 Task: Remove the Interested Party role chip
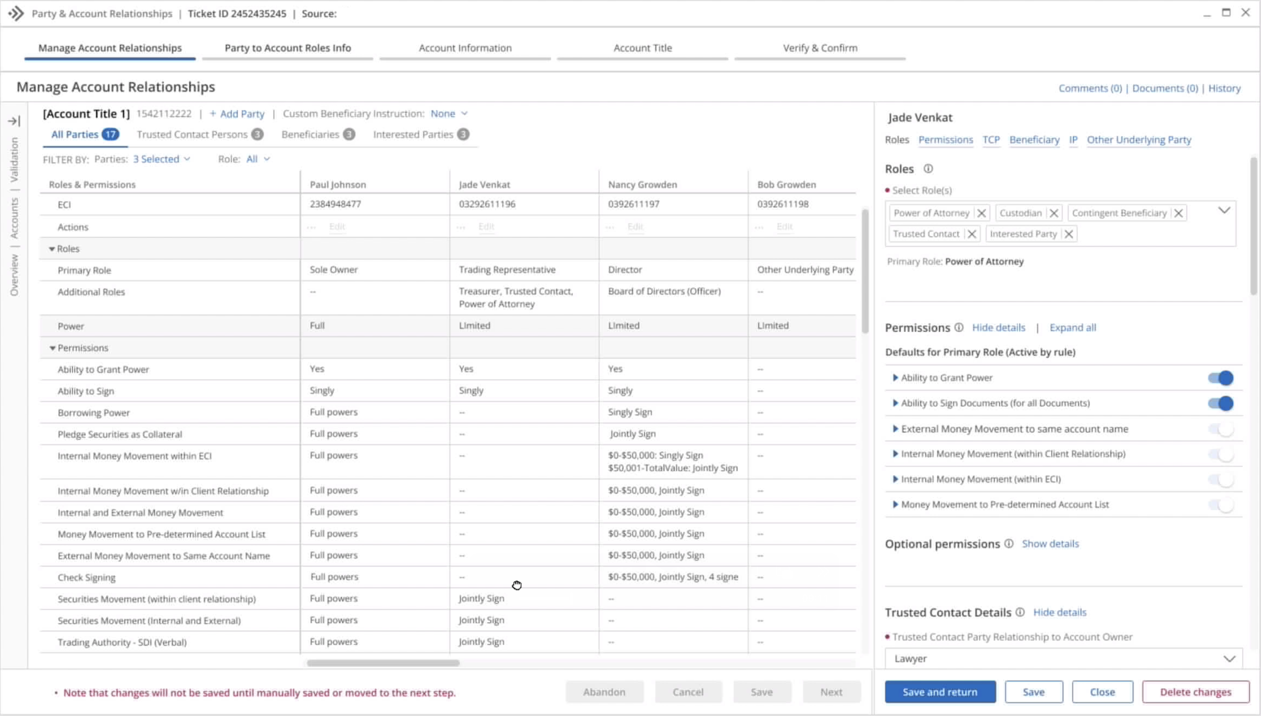1070,234
